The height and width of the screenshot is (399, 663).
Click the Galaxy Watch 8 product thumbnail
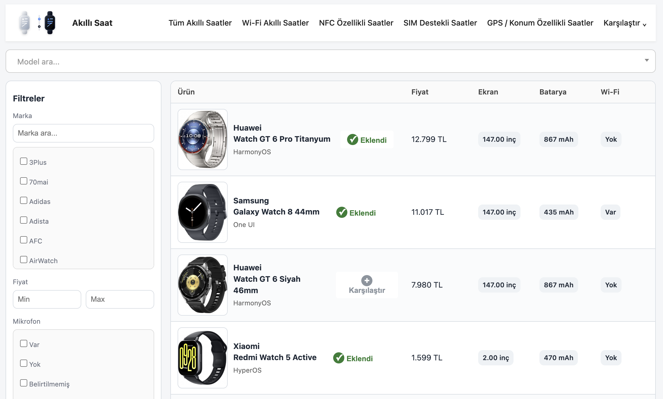pyautogui.click(x=202, y=212)
